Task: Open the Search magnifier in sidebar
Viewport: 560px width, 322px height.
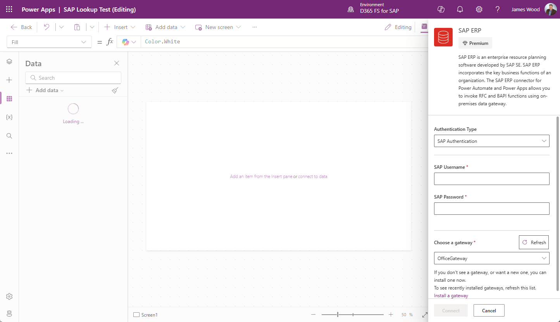Action: click(x=9, y=136)
